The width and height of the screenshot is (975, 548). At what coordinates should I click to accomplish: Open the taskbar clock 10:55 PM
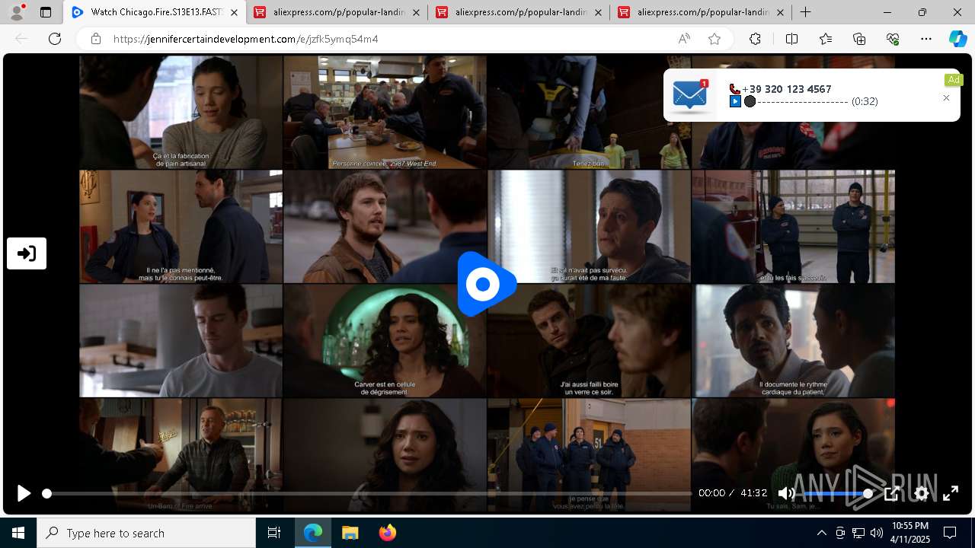pos(910,533)
